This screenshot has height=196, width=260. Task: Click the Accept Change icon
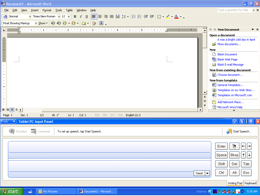click(x=65, y=23)
